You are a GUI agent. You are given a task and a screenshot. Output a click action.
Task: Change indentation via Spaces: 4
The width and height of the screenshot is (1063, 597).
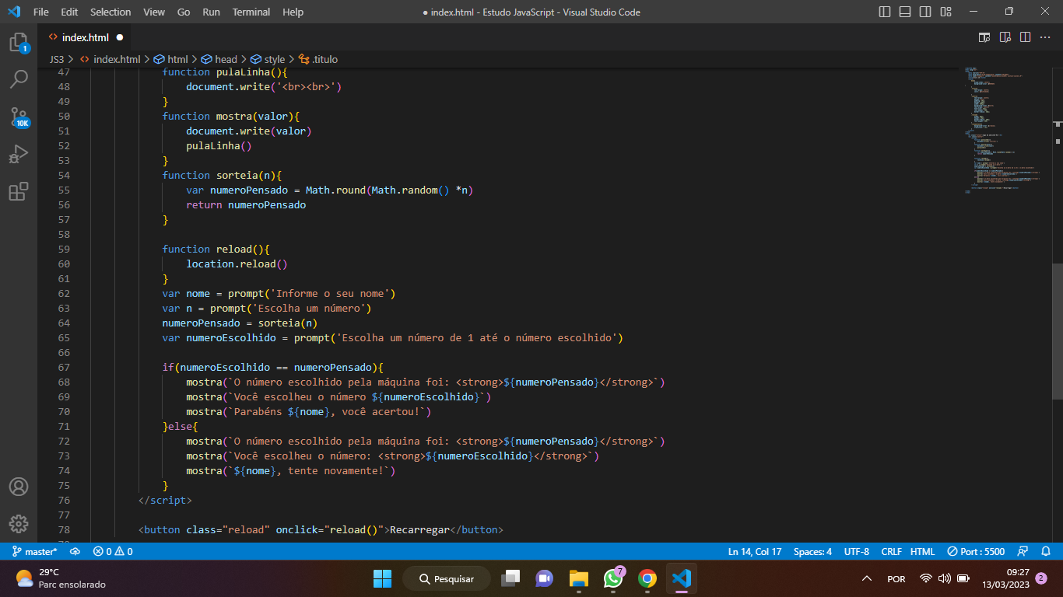[812, 551]
